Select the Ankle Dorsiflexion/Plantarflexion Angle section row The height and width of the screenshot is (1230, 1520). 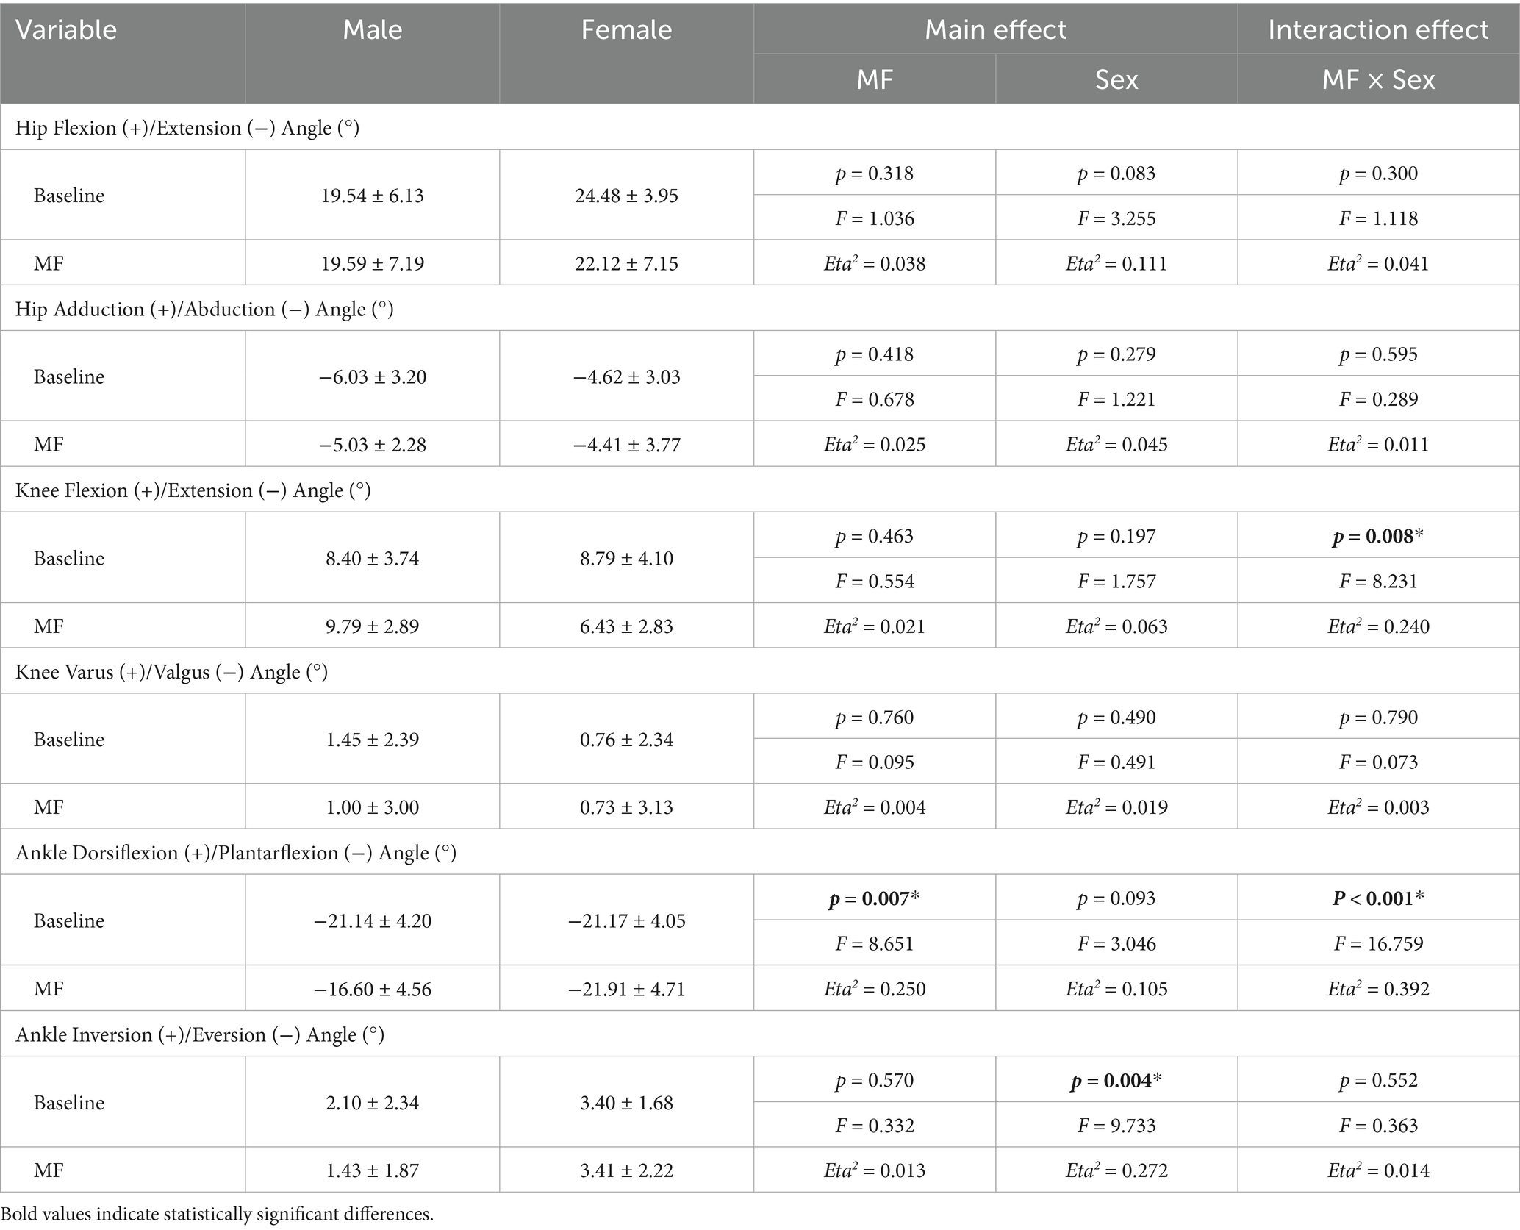click(236, 853)
